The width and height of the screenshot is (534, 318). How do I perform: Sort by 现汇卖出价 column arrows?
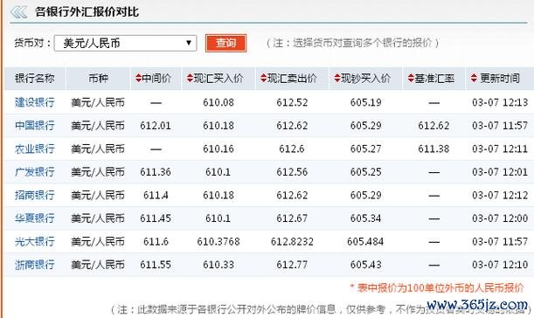coord(264,79)
